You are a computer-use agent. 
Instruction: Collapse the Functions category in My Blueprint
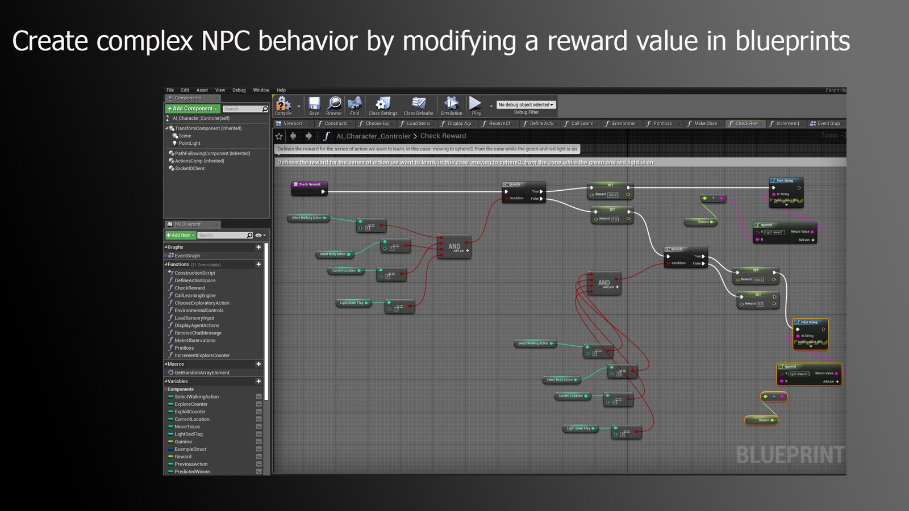[x=166, y=264]
